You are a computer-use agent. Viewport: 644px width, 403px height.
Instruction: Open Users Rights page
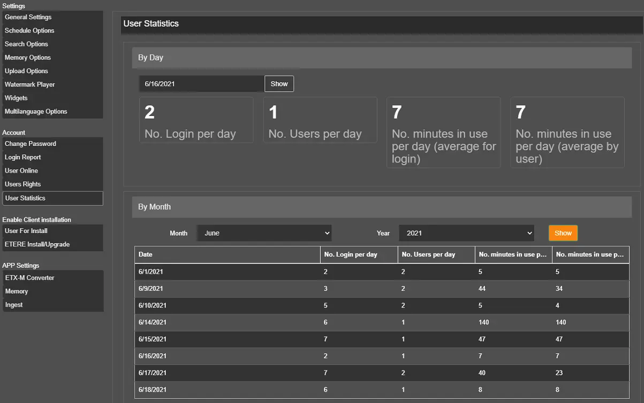(x=23, y=184)
